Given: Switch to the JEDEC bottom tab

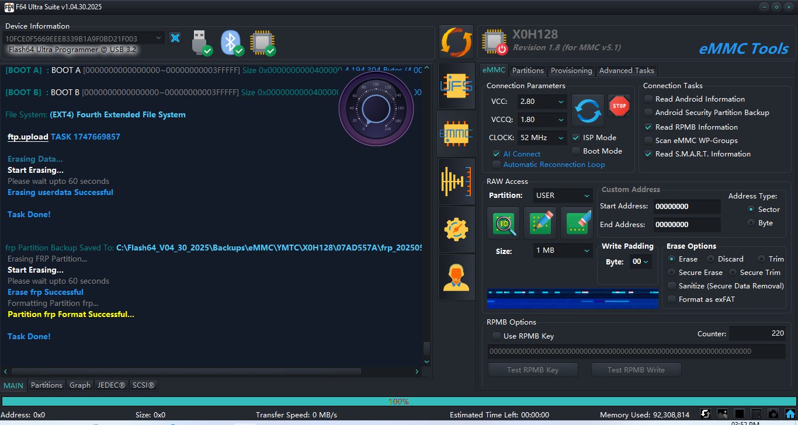Looking at the screenshot, I should pyautogui.click(x=111, y=385).
